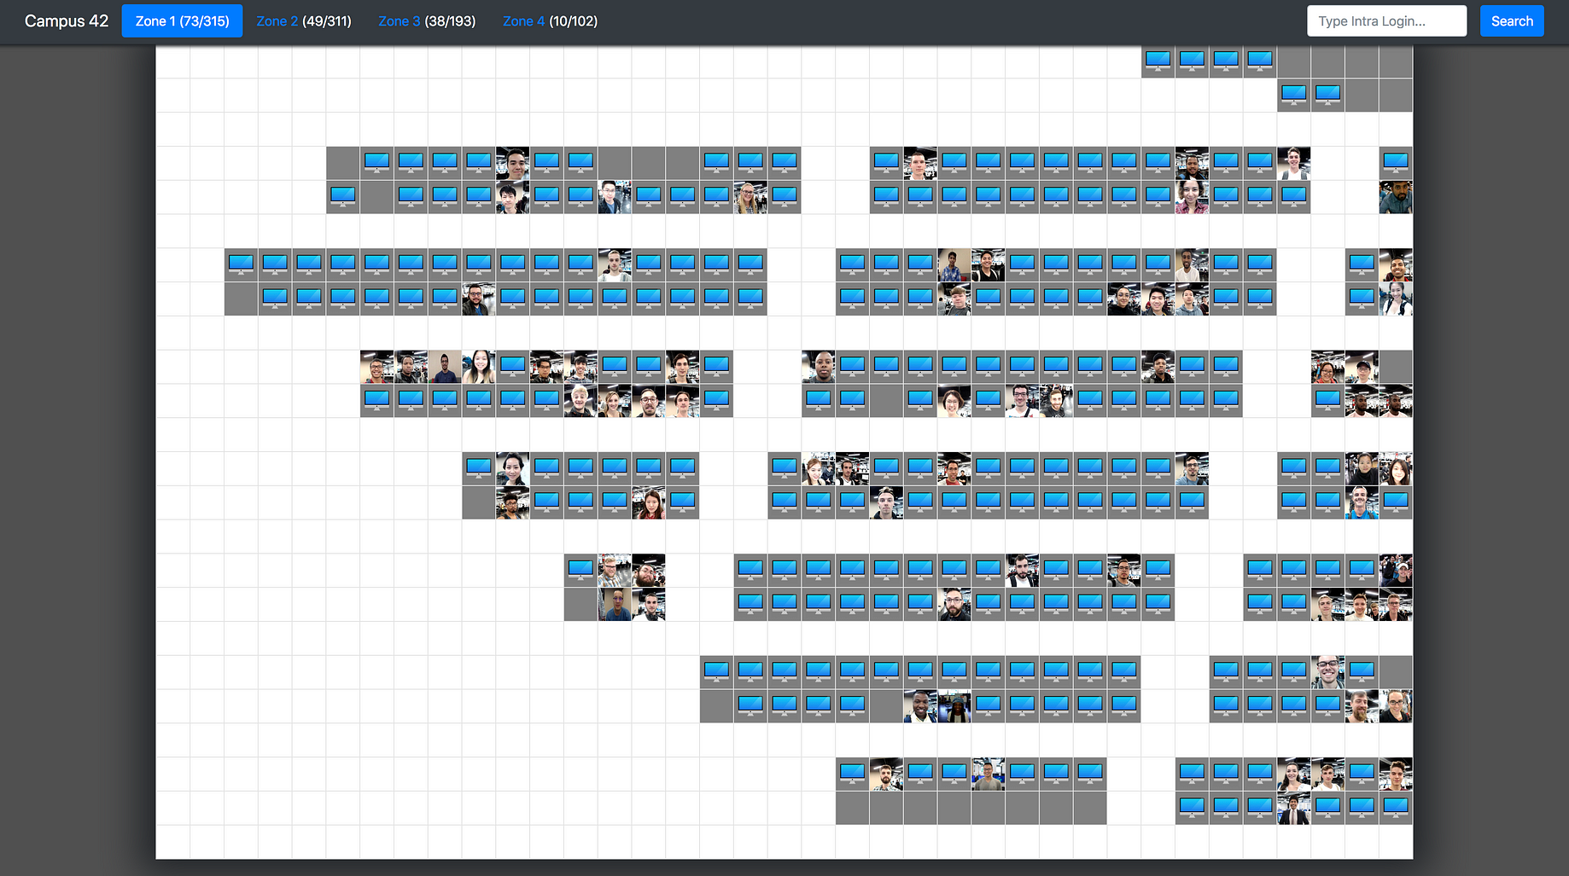Click computer left of two identical men in white
The height and width of the screenshot is (876, 1569).
tap(1328, 401)
